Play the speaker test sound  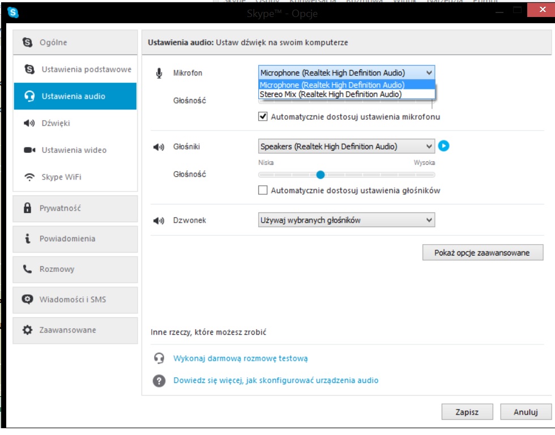pyautogui.click(x=443, y=146)
